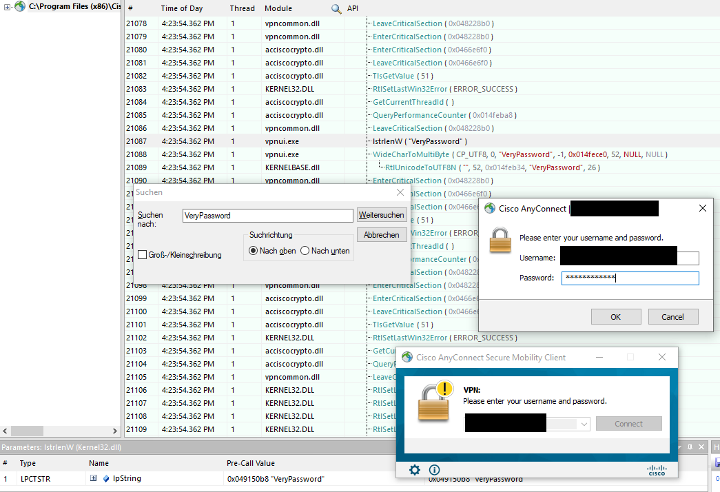The image size is (720, 492).
Task: Click LPCTSTR type cell in Parameters
Action: point(35,479)
